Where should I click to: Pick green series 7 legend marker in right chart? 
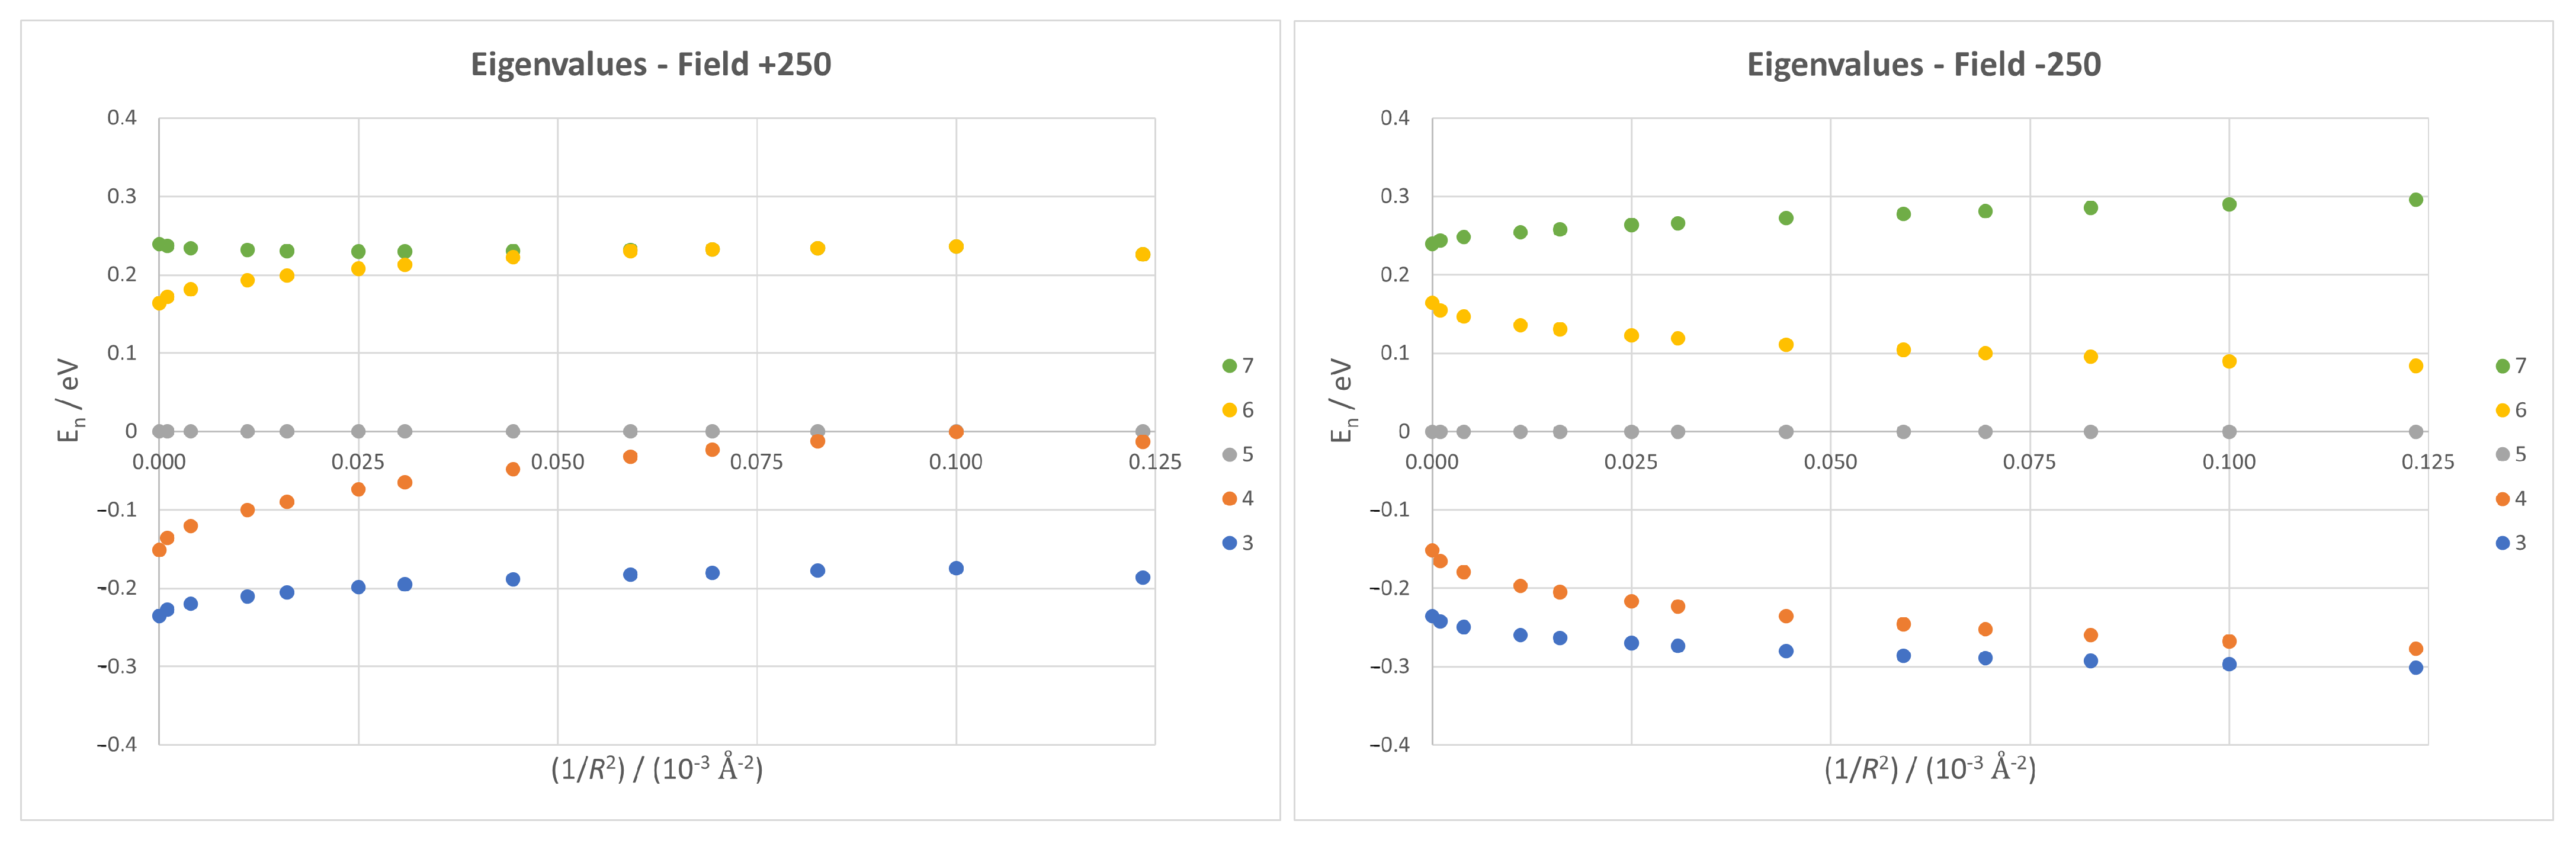point(2502,366)
